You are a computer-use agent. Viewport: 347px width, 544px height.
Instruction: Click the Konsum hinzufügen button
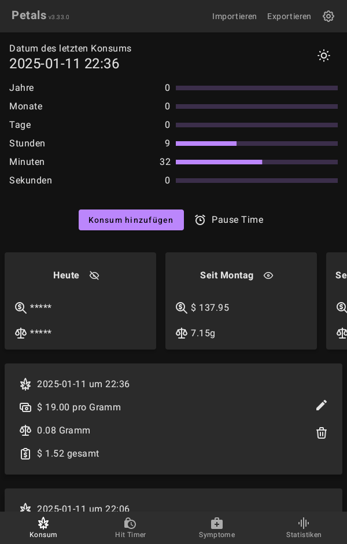point(131,220)
